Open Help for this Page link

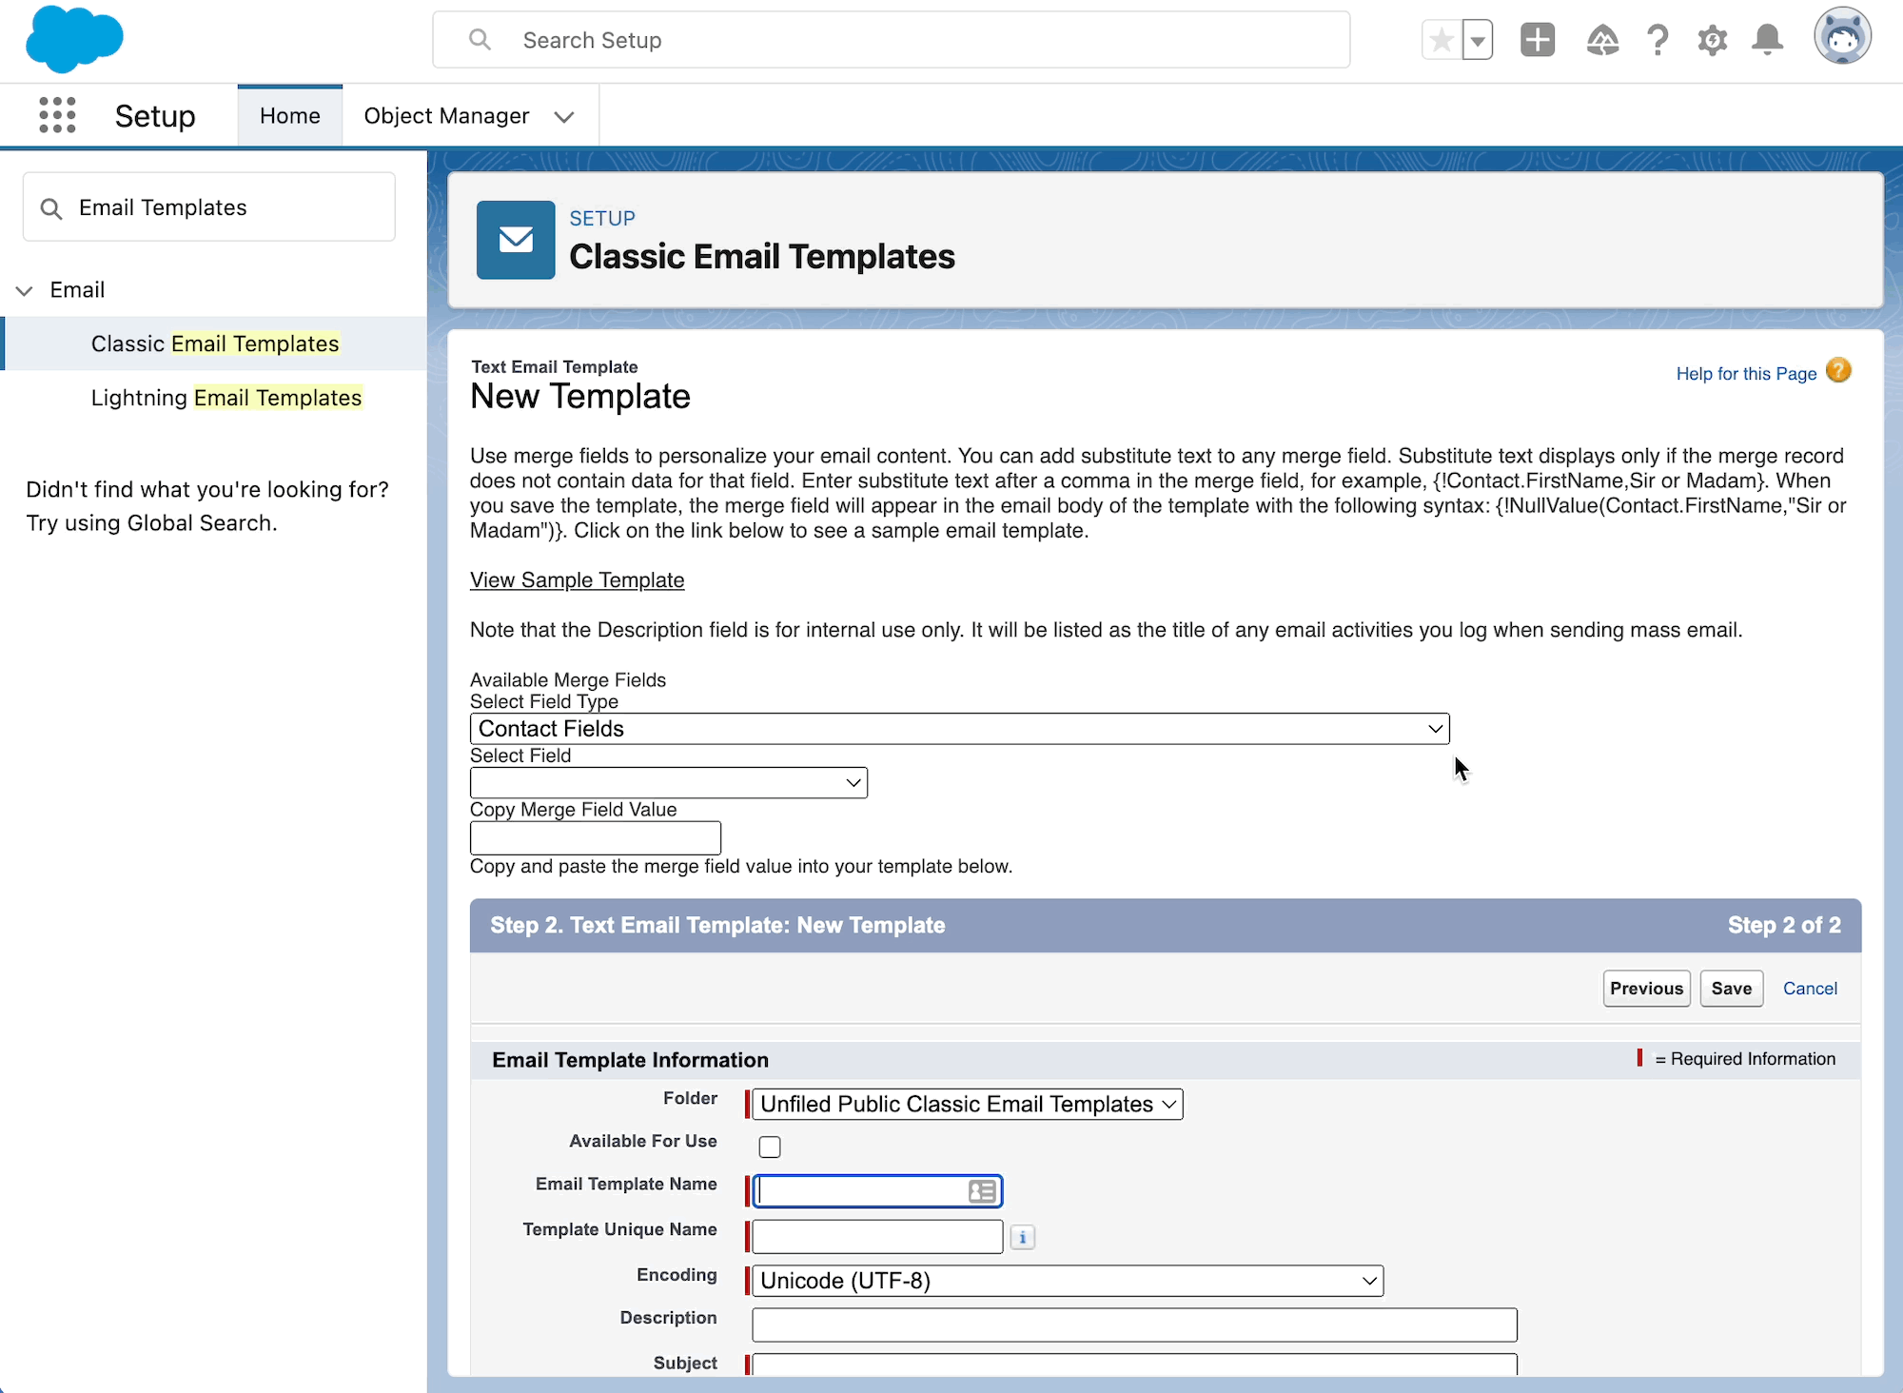1747,374
